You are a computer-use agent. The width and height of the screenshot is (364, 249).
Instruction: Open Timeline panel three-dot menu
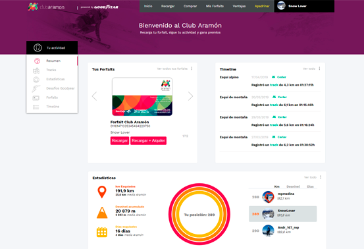click(x=319, y=69)
